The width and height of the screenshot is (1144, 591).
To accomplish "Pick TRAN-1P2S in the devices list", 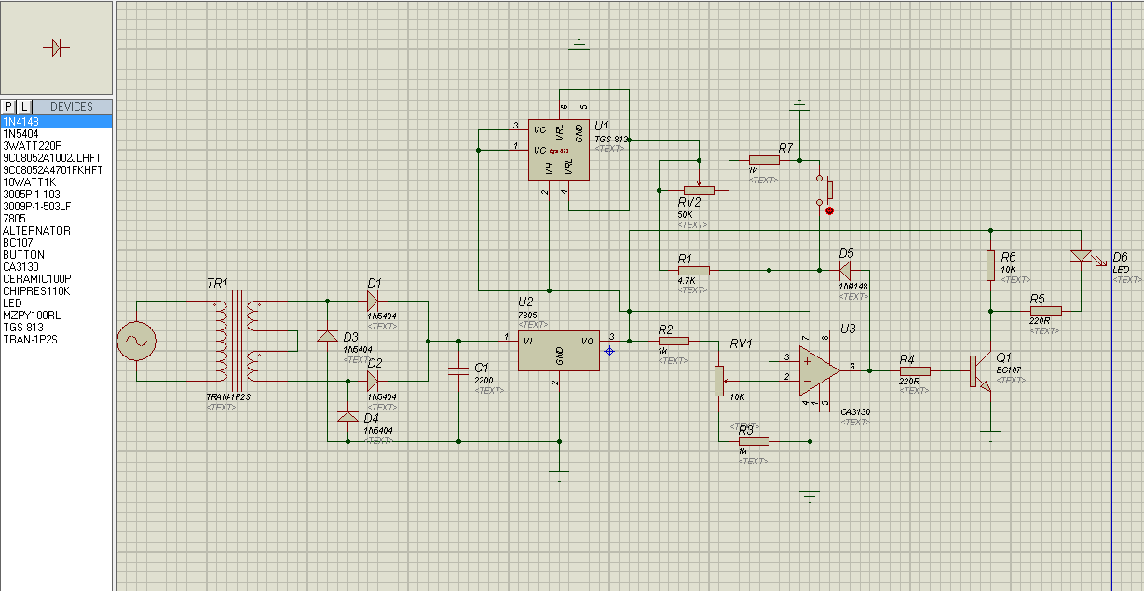I will (30, 340).
